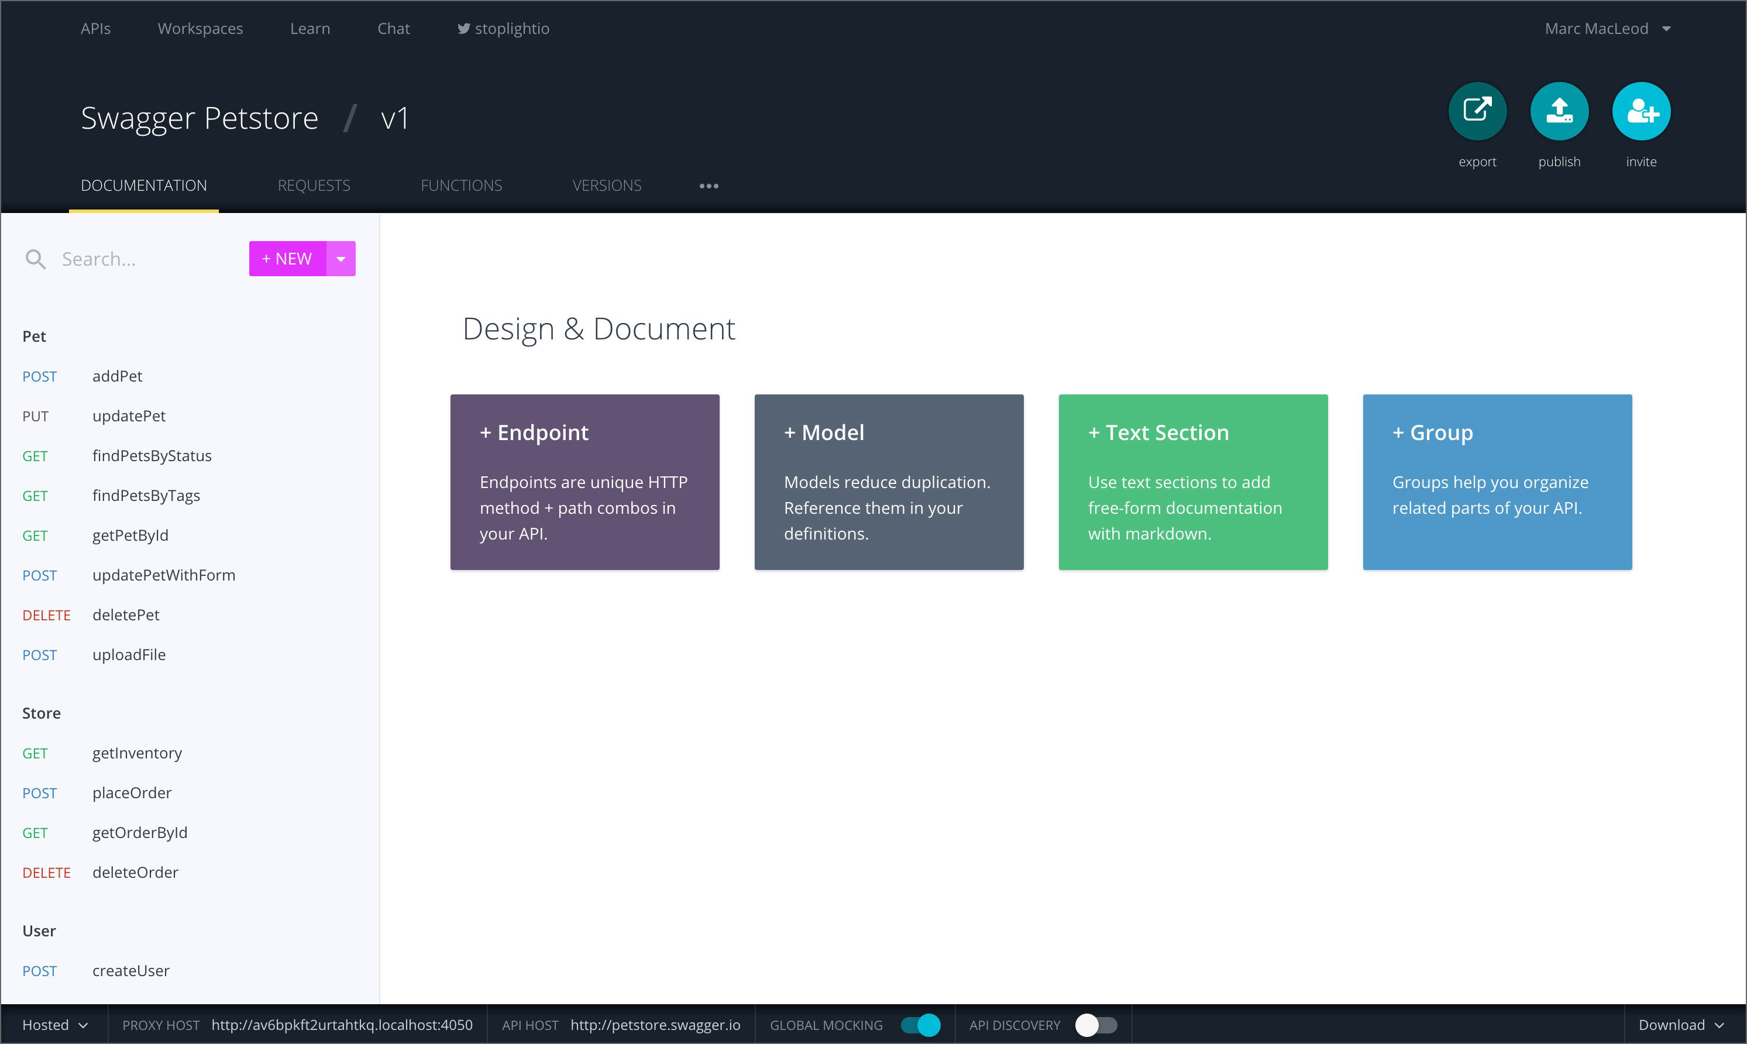Click the + Text Section card
The image size is (1747, 1044).
(x=1193, y=482)
